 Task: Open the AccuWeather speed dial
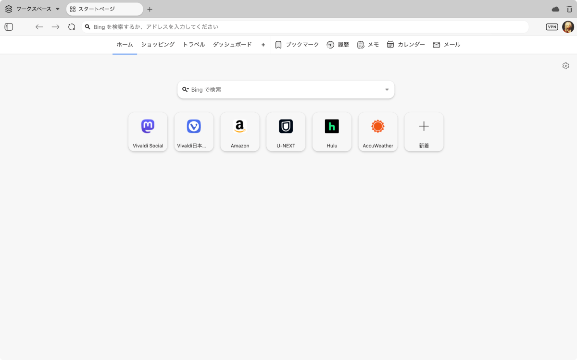[378, 132]
